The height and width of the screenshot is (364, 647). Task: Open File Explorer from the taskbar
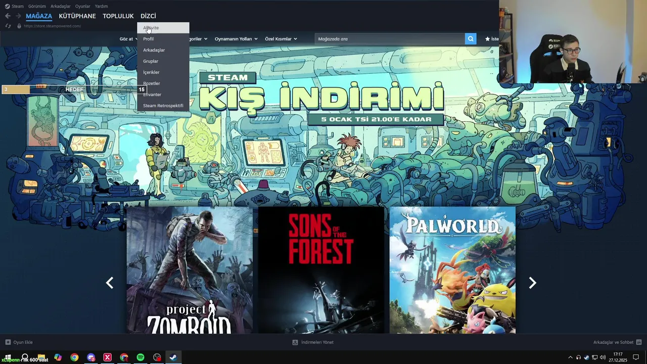(41, 357)
